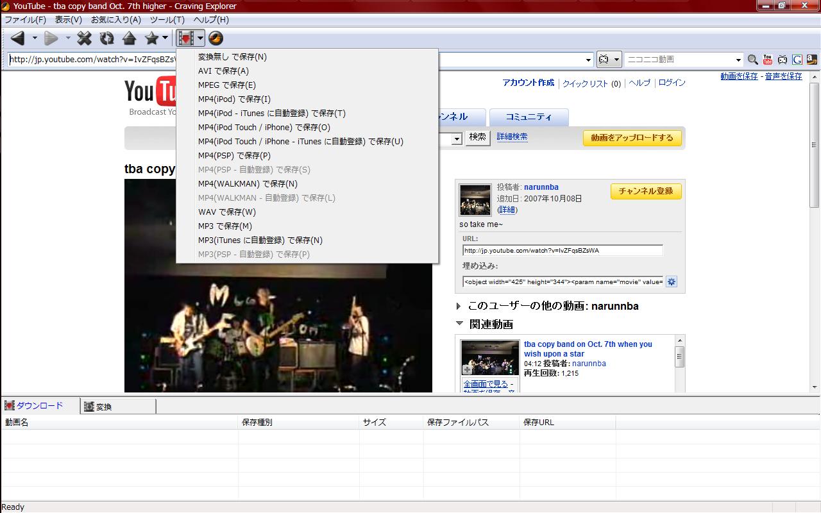Run search with the magnifying glass icon
Image resolution: width=821 pixels, height=513 pixels.
[753, 60]
